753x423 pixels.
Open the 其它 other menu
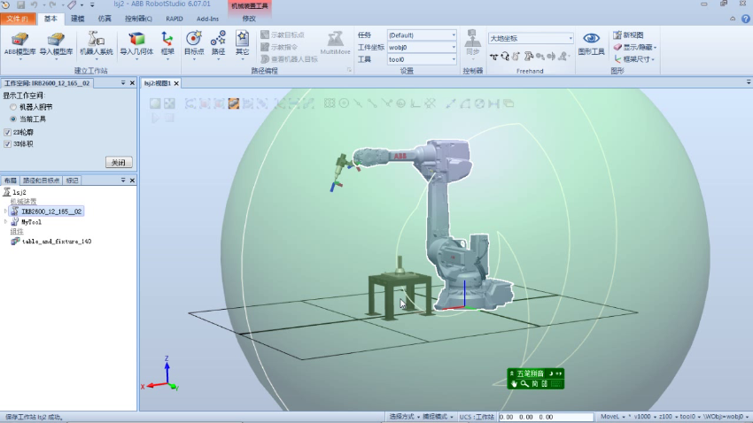pos(243,43)
